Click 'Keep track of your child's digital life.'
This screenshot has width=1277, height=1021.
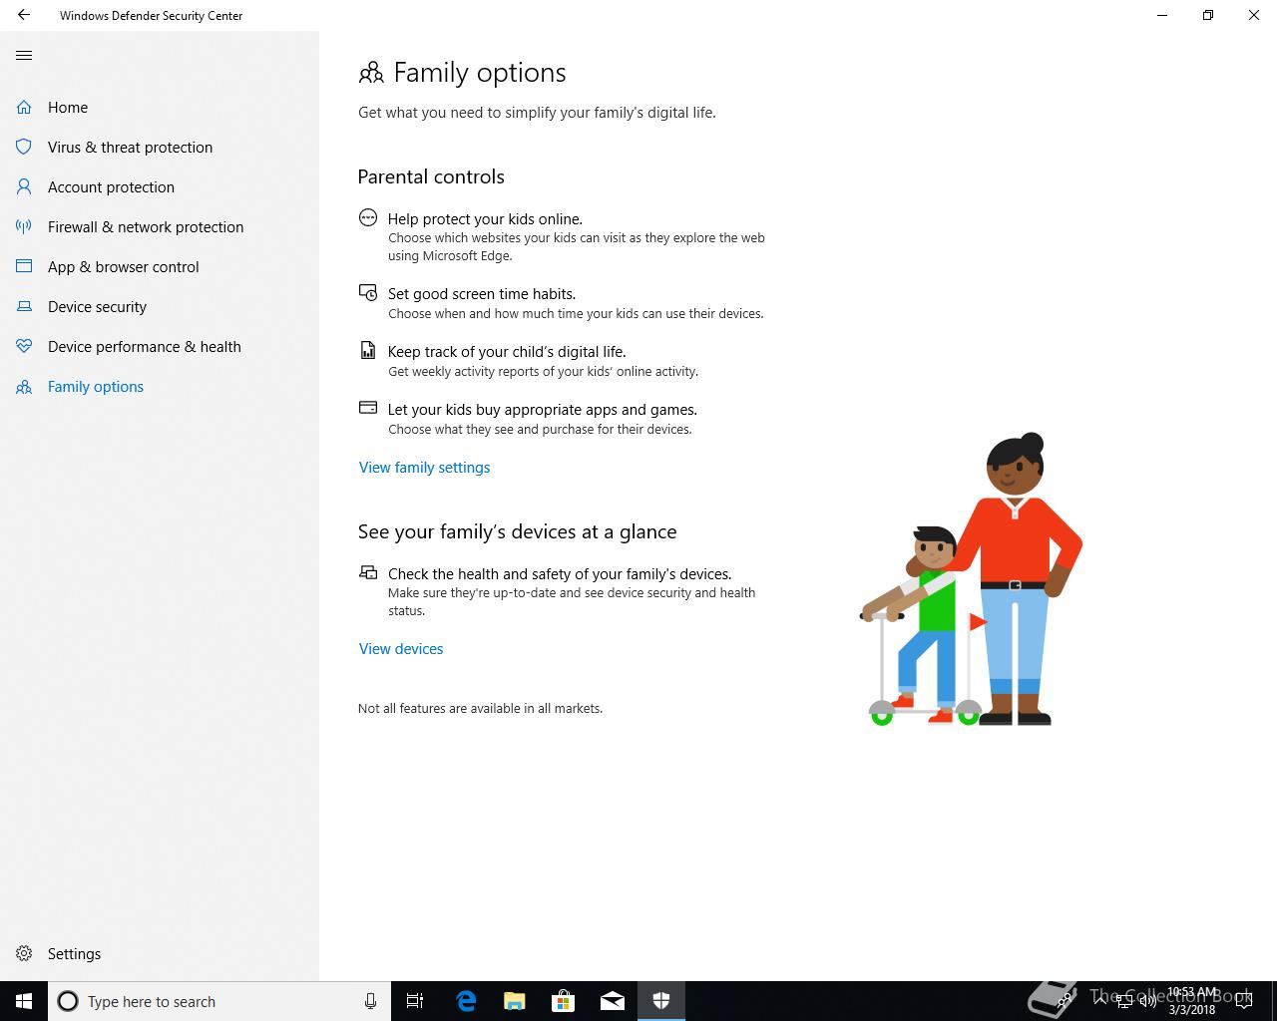pyautogui.click(x=507, y=351)
